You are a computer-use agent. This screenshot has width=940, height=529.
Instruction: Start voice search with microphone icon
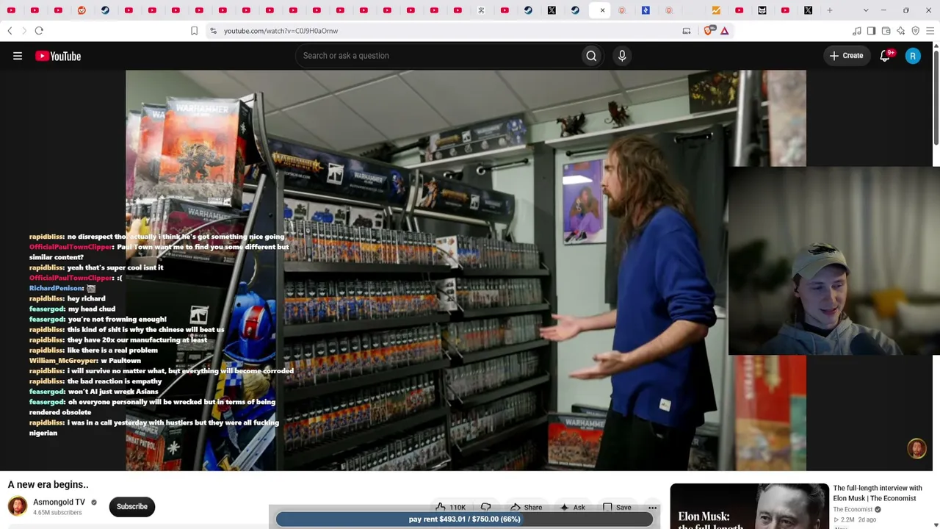pyautogui.click(x=622, y=56)
